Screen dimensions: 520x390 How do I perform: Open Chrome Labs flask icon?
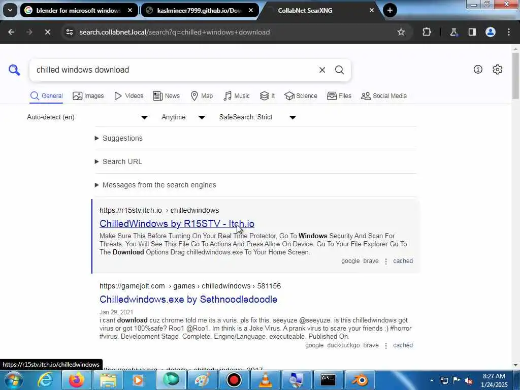pos(453,32)
